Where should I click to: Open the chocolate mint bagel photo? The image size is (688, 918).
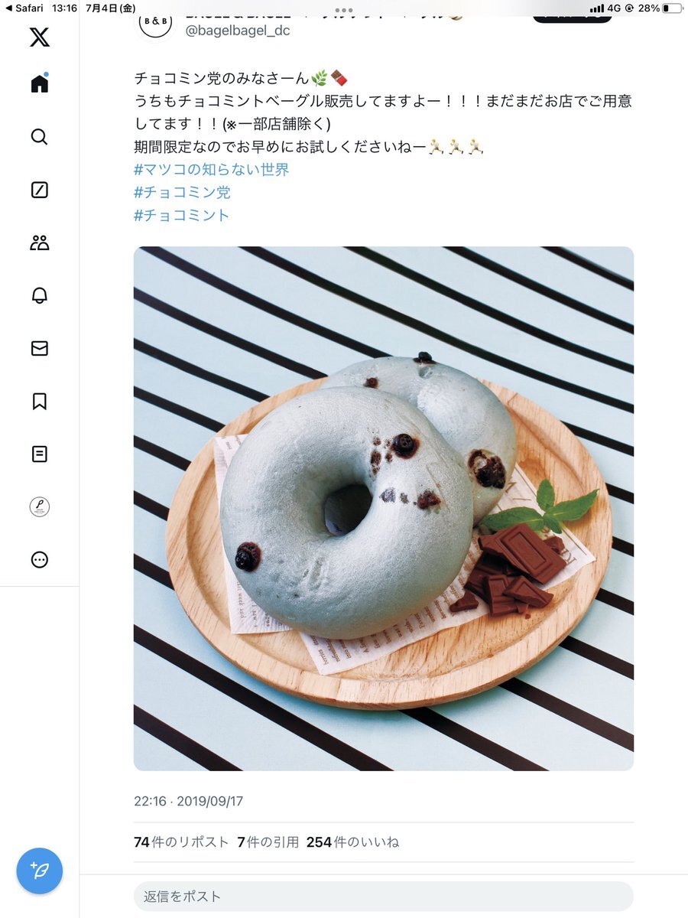pyautogui.click(x=384, y=509)
